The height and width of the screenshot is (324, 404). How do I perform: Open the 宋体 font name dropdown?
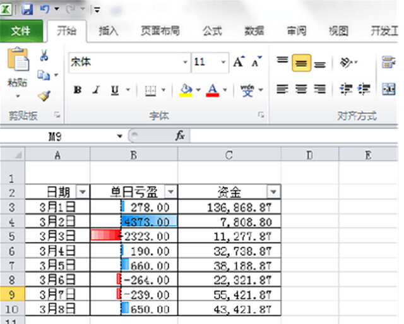pyautogui.click(x=186, y=63)
